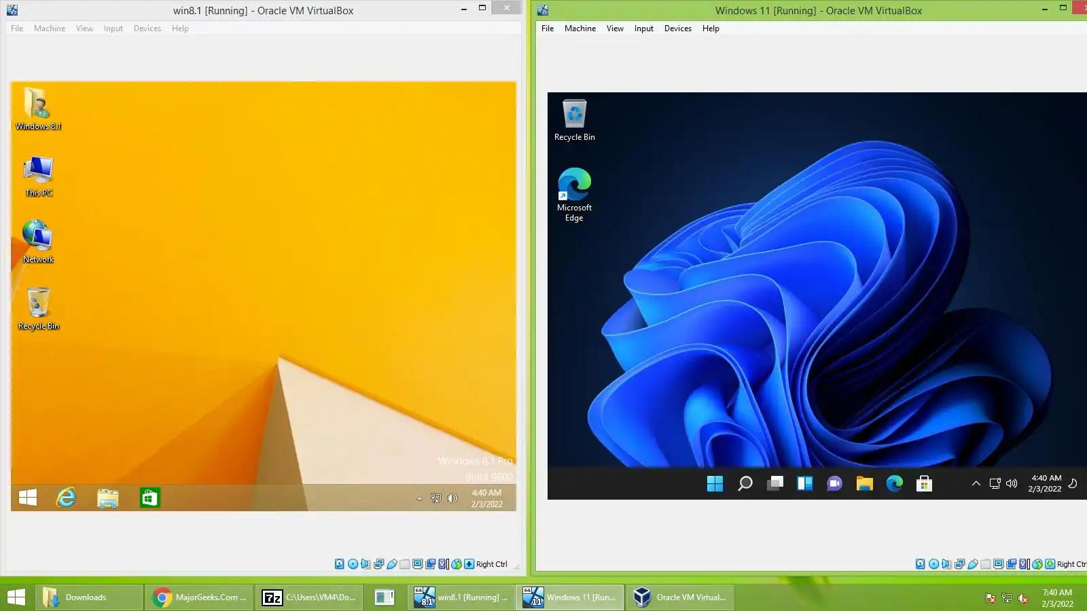
Task: Open Chat in the Windows 11 taskbar
Action: pos(834,483)
